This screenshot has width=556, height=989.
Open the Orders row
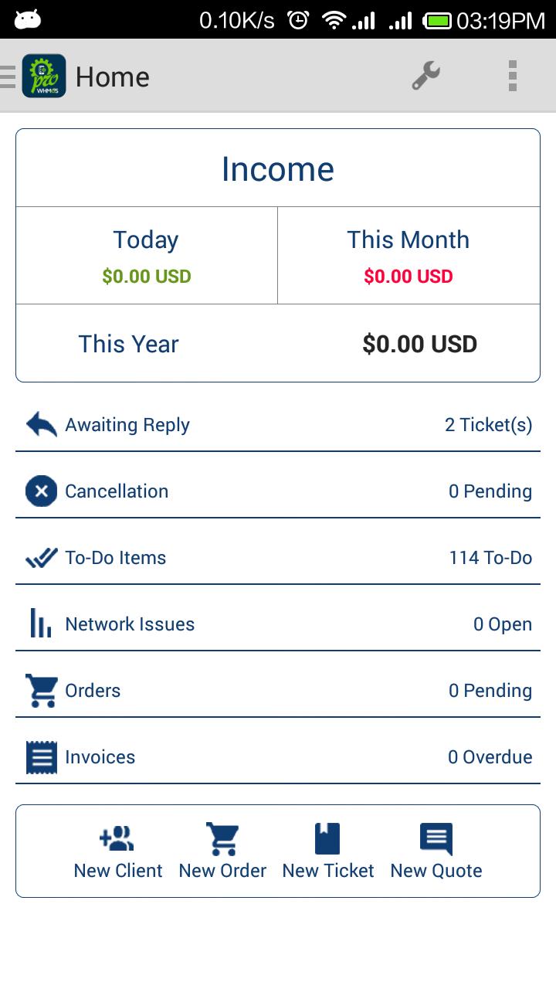pyautogui.click(x=278, y=690)
